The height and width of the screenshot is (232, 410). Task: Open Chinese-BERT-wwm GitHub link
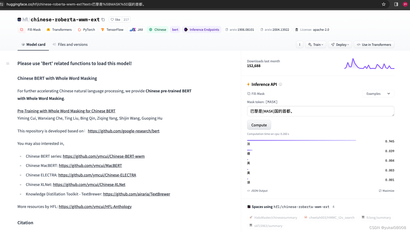104,156
